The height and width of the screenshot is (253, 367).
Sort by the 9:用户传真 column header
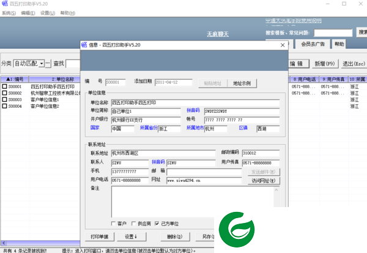click(x=333, y=79)
